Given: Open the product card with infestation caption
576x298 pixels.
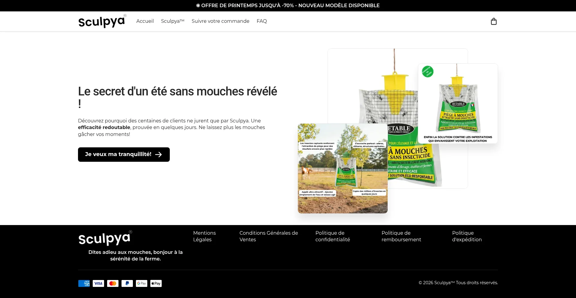Looking at the screenshot, I should (458, 103).
